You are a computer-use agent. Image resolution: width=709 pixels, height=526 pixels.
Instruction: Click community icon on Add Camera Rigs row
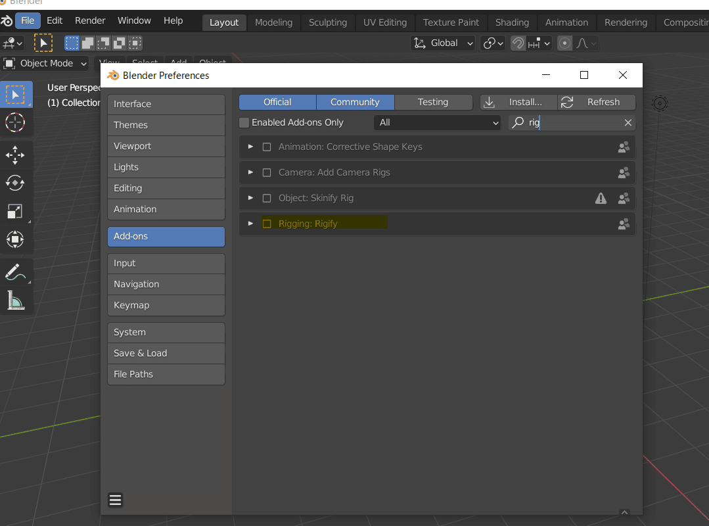coord(624,172)
